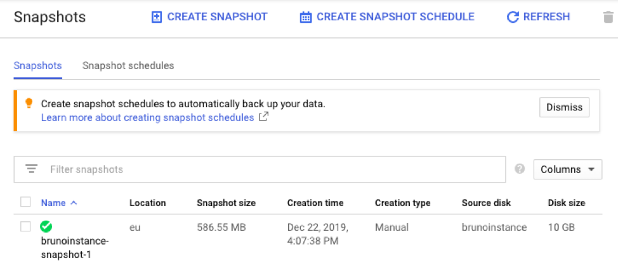
Task: Click into the Filter snapshots field
Action: (273, 169)
